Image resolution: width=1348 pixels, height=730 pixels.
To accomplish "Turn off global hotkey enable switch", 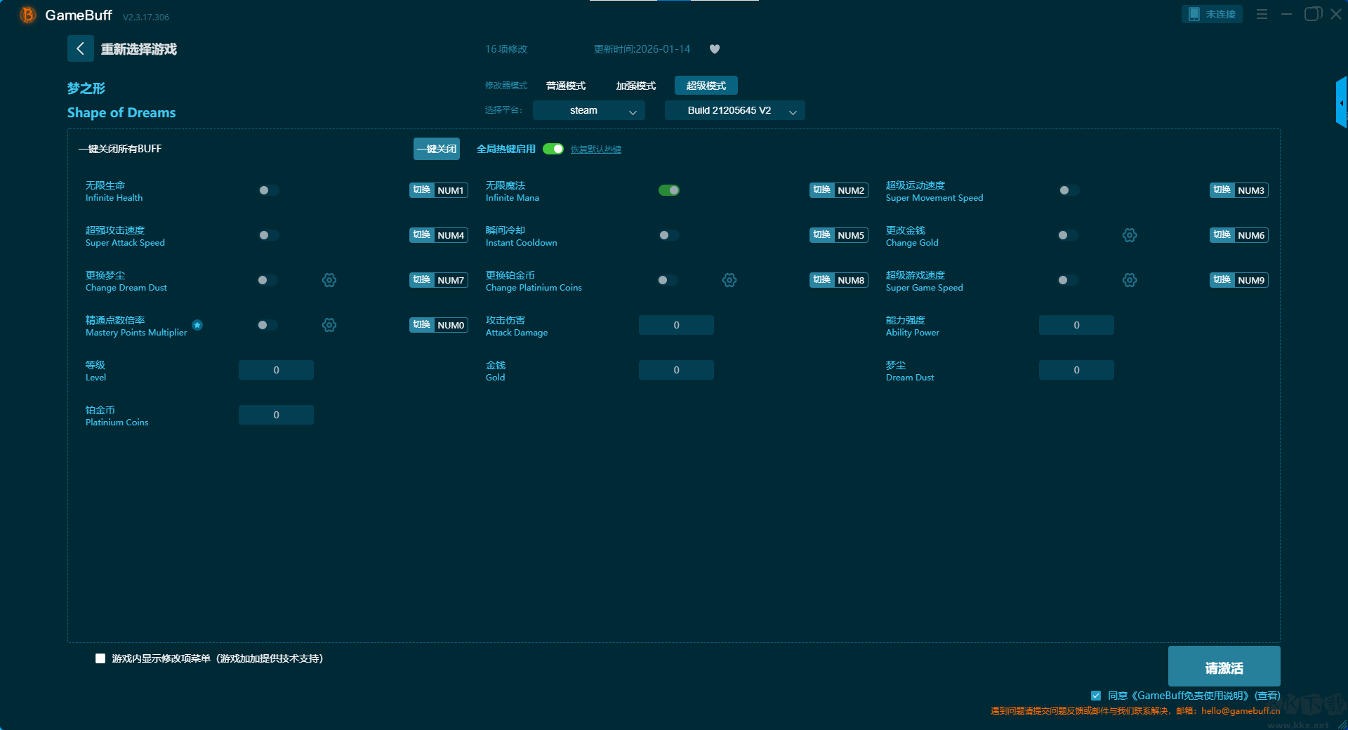I will coord(553,149).
